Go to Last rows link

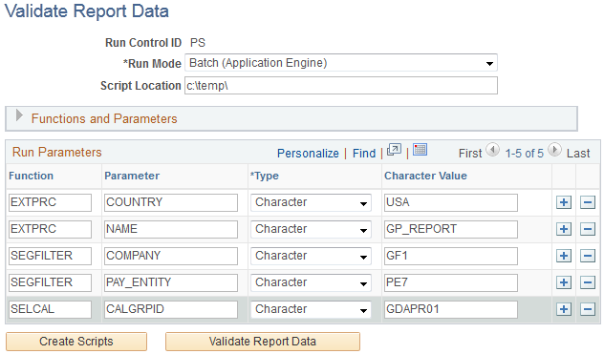(578, 154)
